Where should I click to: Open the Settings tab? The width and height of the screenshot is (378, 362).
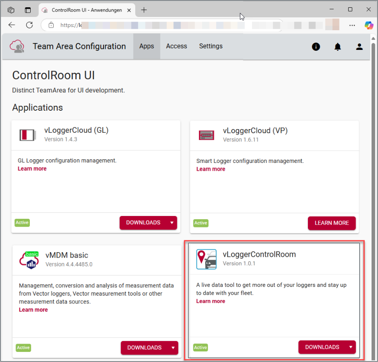click(x=211, y=46)
